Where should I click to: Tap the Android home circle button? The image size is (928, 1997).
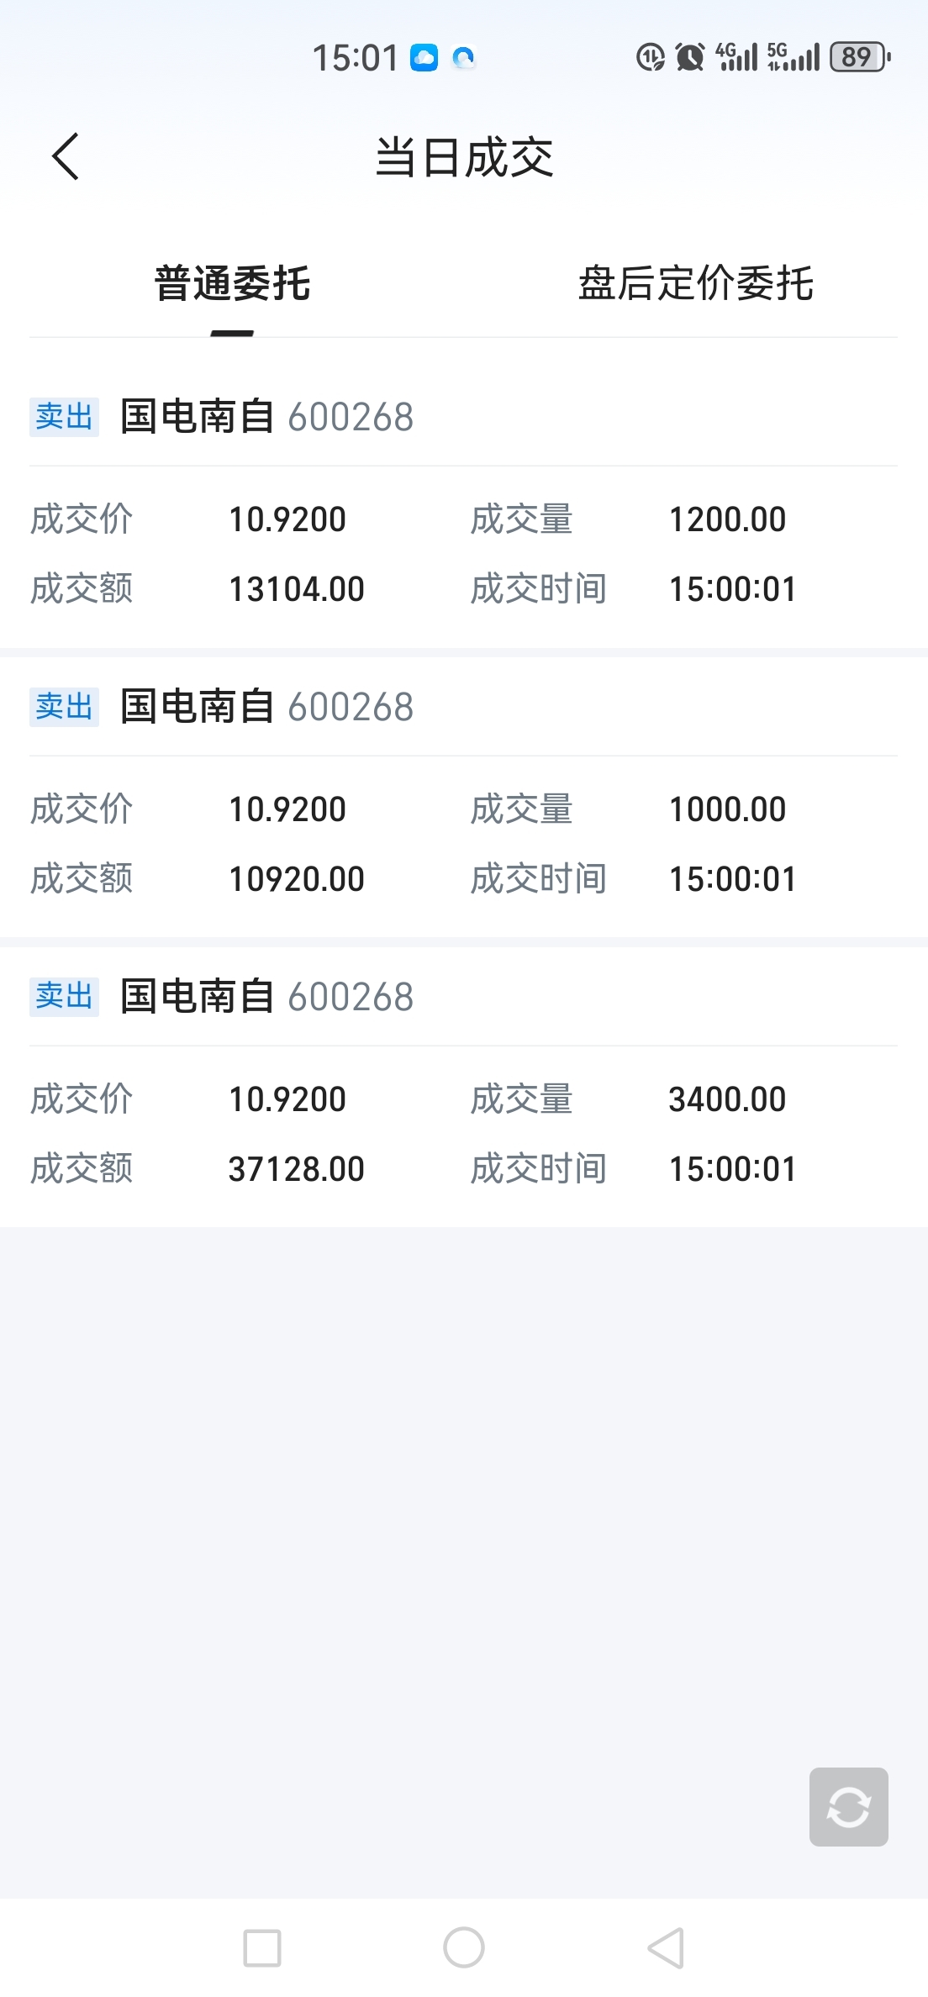coord(464,1947)
